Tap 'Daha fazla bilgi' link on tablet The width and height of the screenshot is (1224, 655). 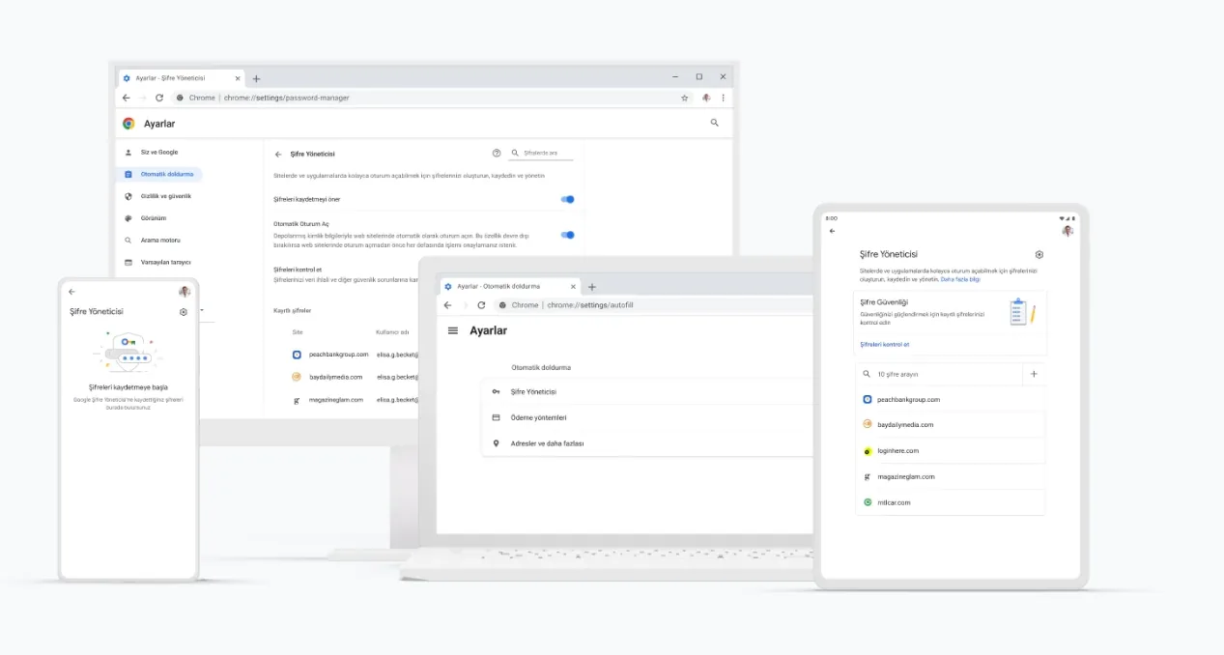(x=960, y=279)
